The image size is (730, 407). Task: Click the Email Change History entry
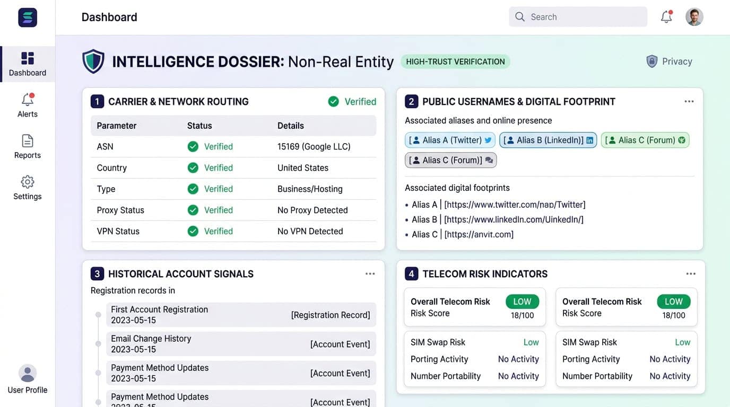(x=241, y=344)
